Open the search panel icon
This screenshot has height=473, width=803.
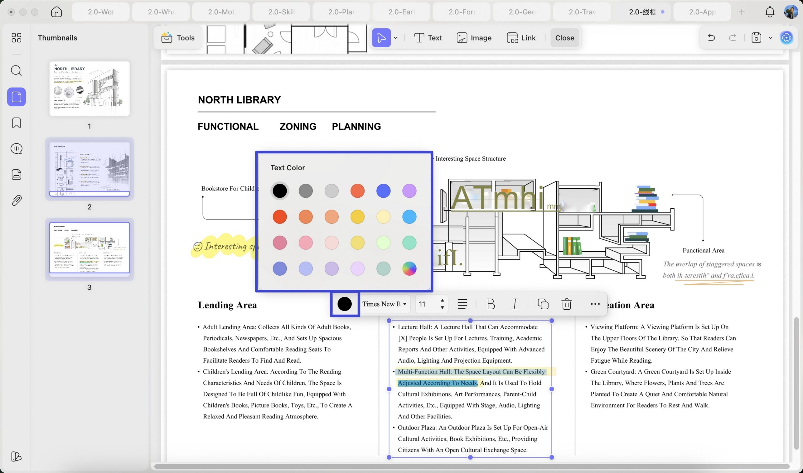tap(16, 71)
